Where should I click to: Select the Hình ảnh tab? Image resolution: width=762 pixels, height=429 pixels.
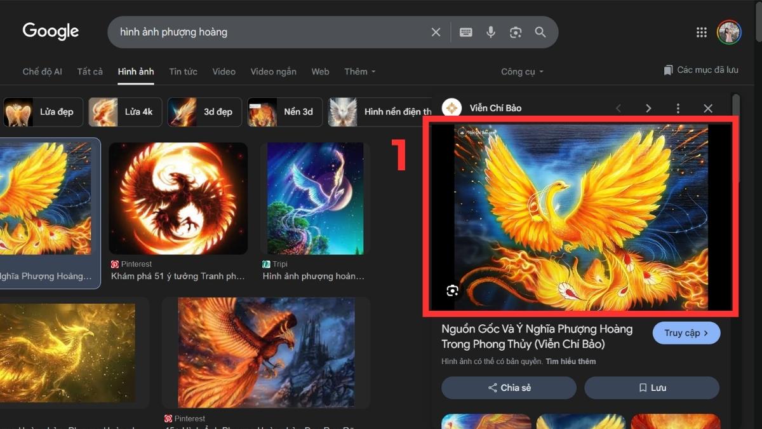click(x=136, y=71)
